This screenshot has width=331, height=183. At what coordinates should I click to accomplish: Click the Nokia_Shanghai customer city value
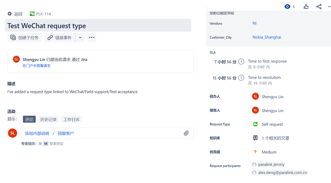[267, 37]
